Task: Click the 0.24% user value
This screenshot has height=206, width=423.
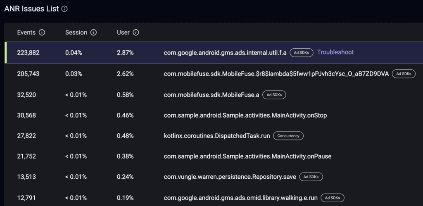Action: click(x=125, y=177)
